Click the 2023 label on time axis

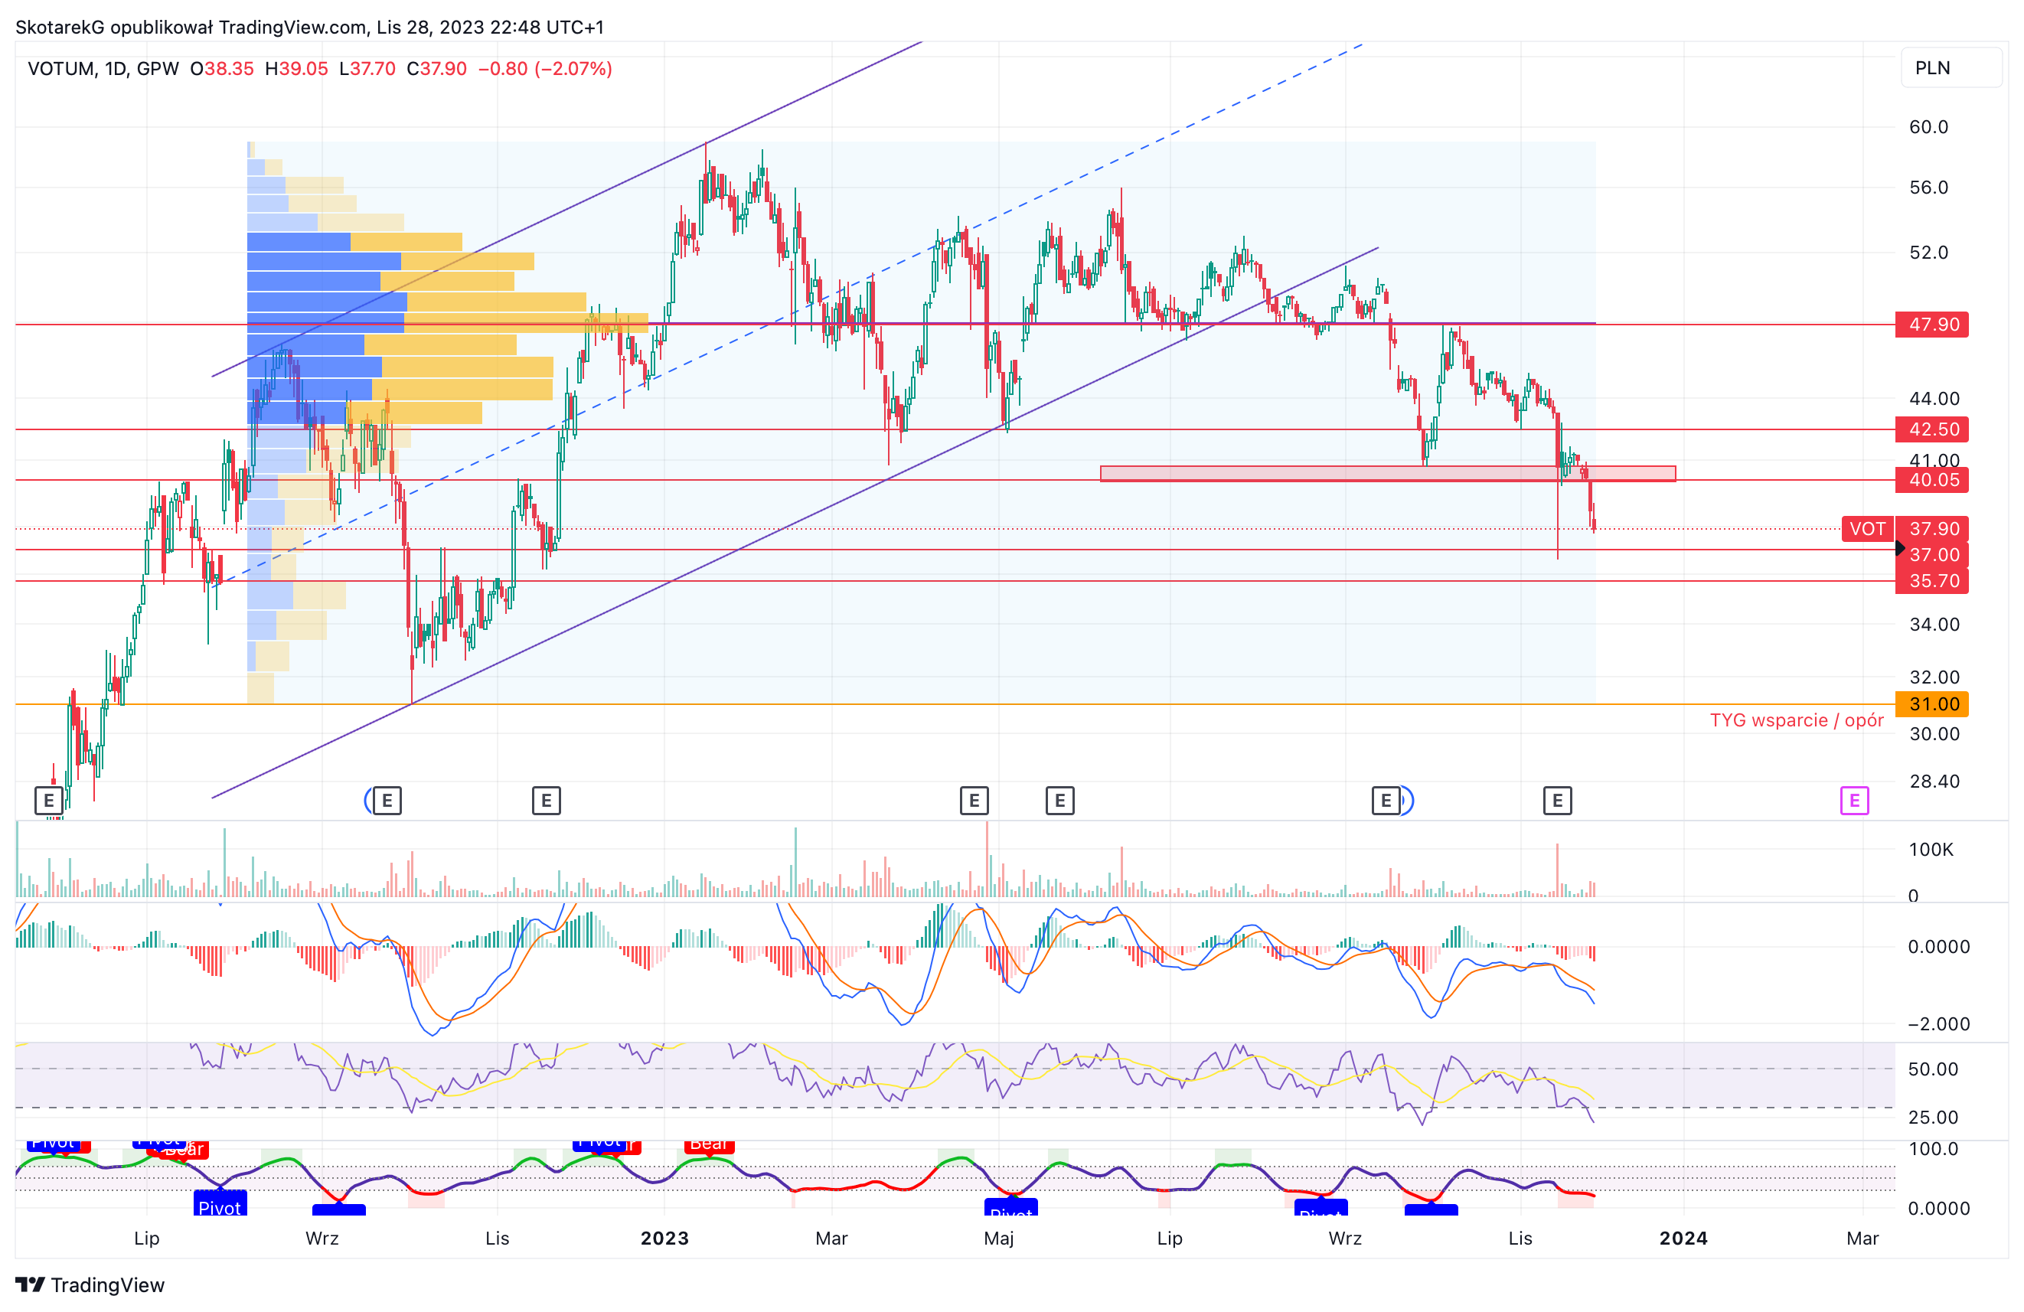click(664, 1238)
